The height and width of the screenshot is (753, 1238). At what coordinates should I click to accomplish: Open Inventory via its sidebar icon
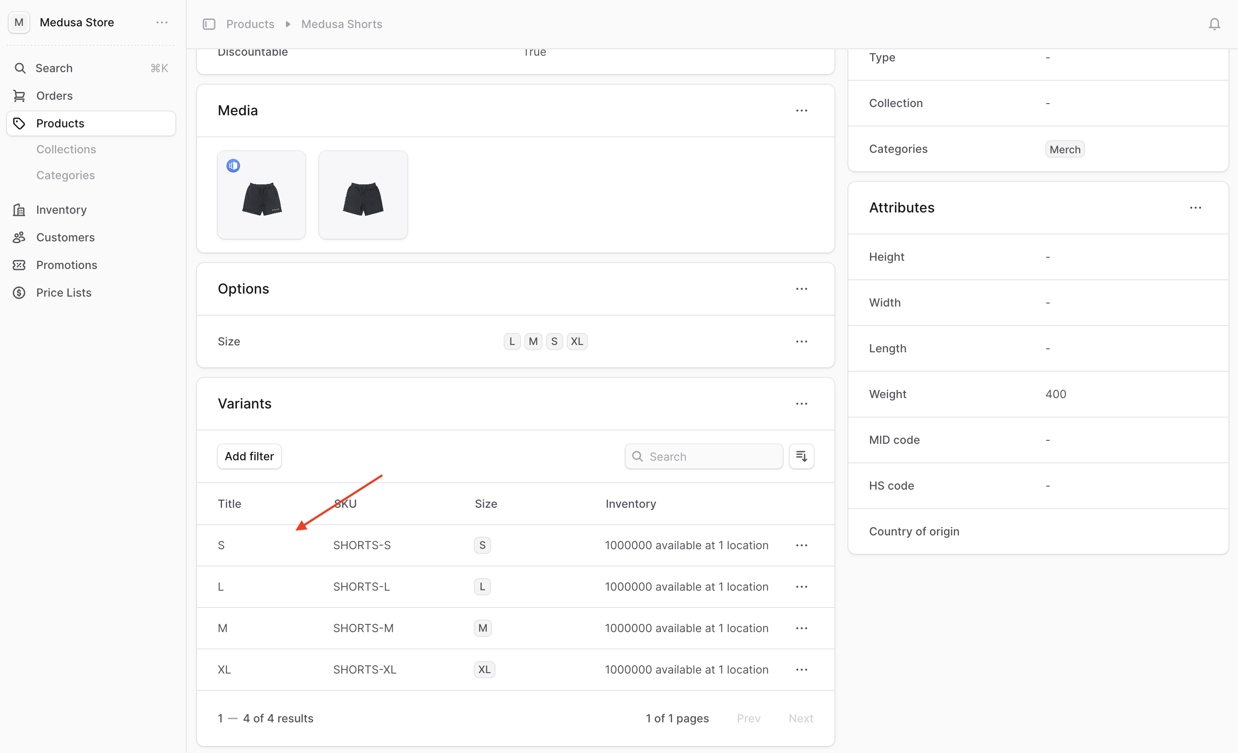pyautogui.click(x=19, y=209)
